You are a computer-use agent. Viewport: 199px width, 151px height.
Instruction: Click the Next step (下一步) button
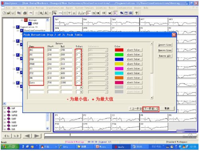(151, 109)
